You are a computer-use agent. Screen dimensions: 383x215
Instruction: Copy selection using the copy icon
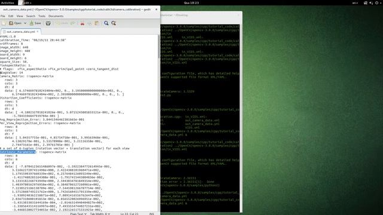(x=89, y=23)
